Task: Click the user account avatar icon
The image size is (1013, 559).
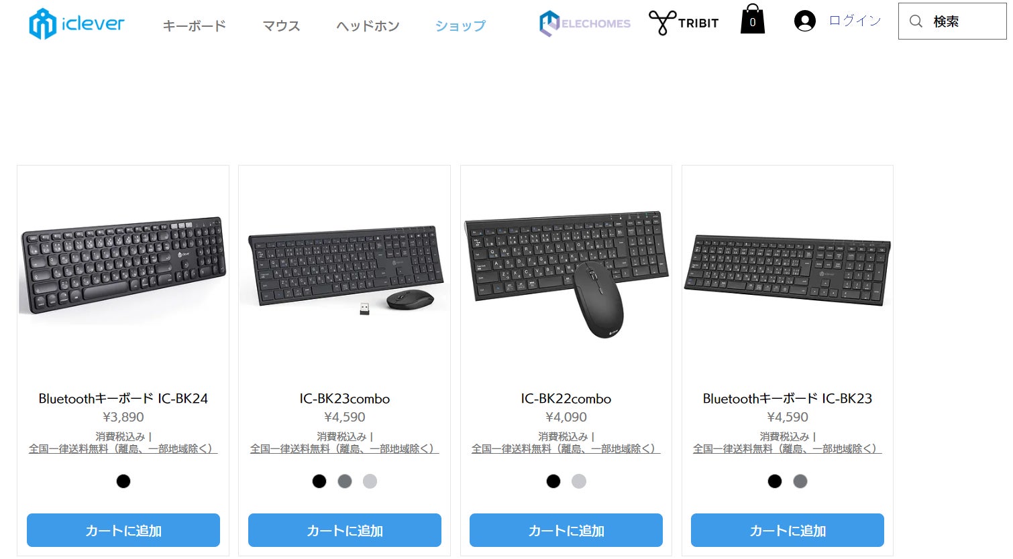Action: (x=804, y=21)
